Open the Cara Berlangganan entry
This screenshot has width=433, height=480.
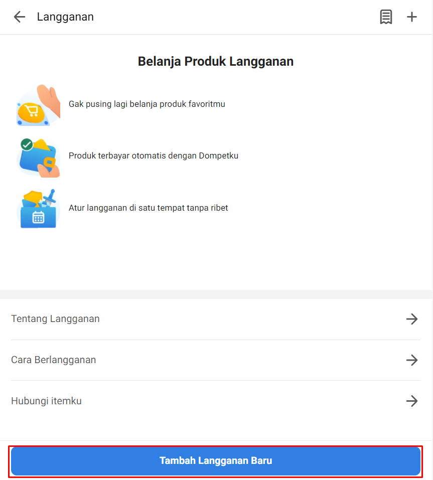pos(216,360)
